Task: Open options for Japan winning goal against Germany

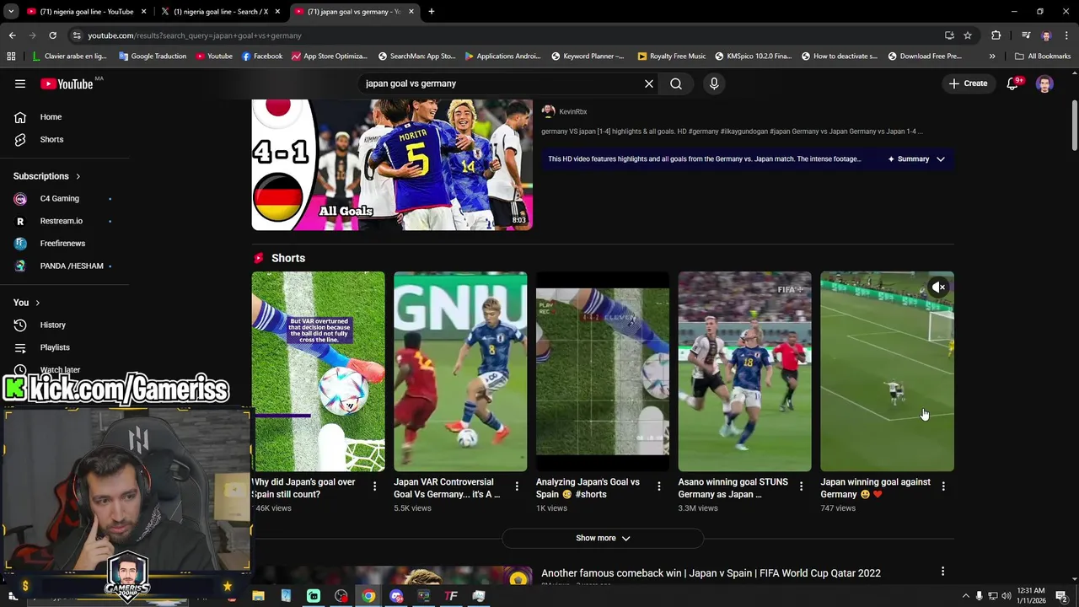Action: pos(943,486)
